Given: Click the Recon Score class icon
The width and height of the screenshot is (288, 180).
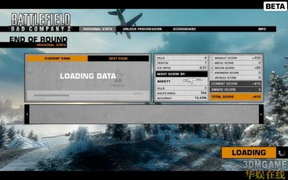Looking at the screenshot, I should pyautogui.click(x=212, y=68).
